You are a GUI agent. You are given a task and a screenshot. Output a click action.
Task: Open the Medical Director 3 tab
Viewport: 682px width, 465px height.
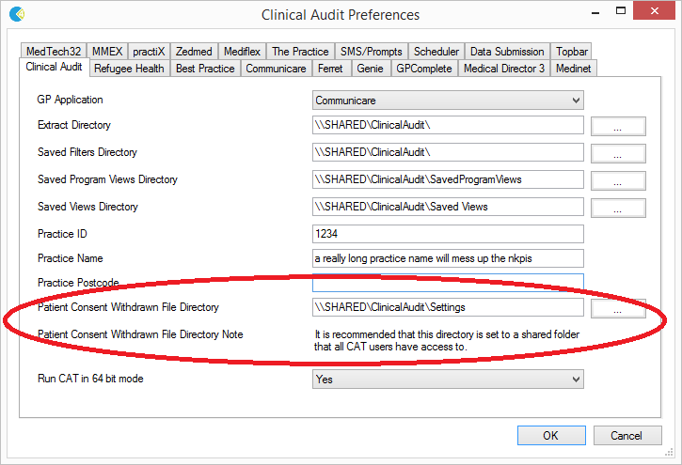pyautogui.click(x=504, y=69)
